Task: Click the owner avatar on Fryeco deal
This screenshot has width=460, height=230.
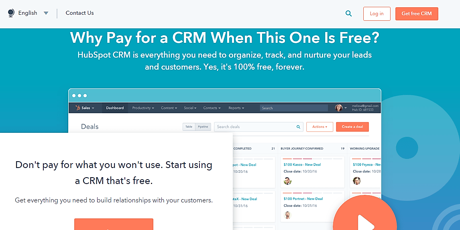Action: (357, 181)
